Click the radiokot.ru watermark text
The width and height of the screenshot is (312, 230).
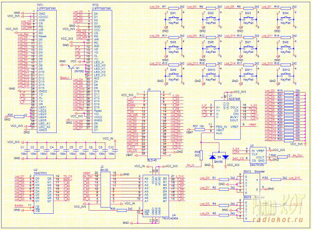(278, 219)
